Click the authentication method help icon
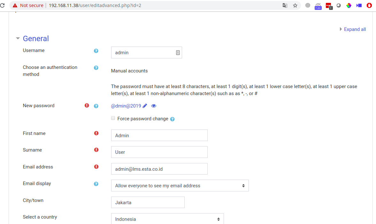The image size is (376, 224). tap(96, 68)
